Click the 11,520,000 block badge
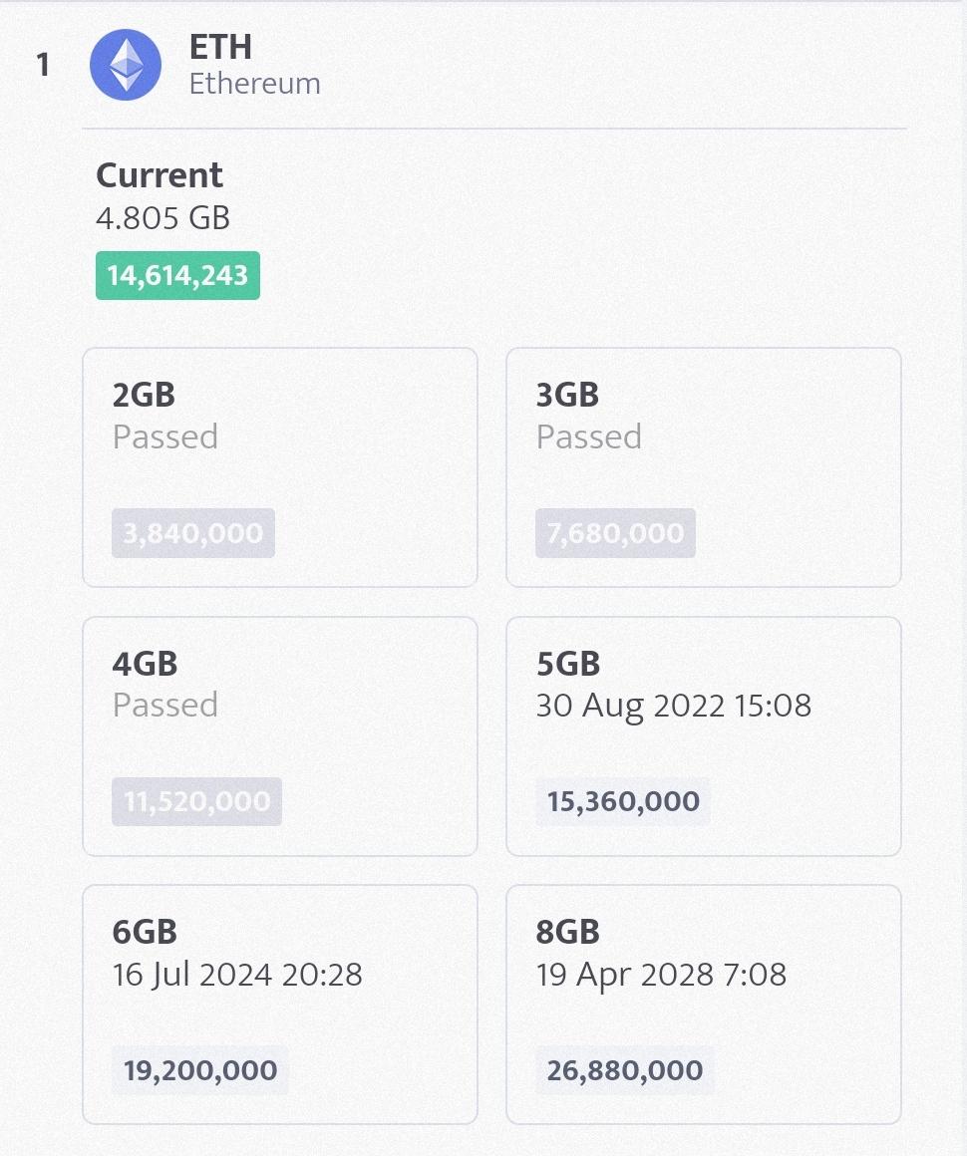Screen dimensions: 967x1156 (x=197, y=801)
